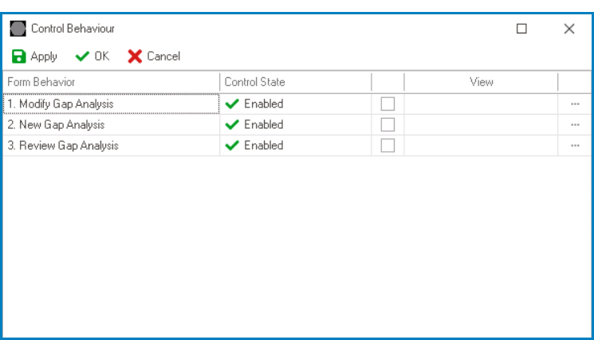The image size is (594, 340).
Task: Click the green OK checkmark icon
Action: pyautogui.click(x=82, y=57)
